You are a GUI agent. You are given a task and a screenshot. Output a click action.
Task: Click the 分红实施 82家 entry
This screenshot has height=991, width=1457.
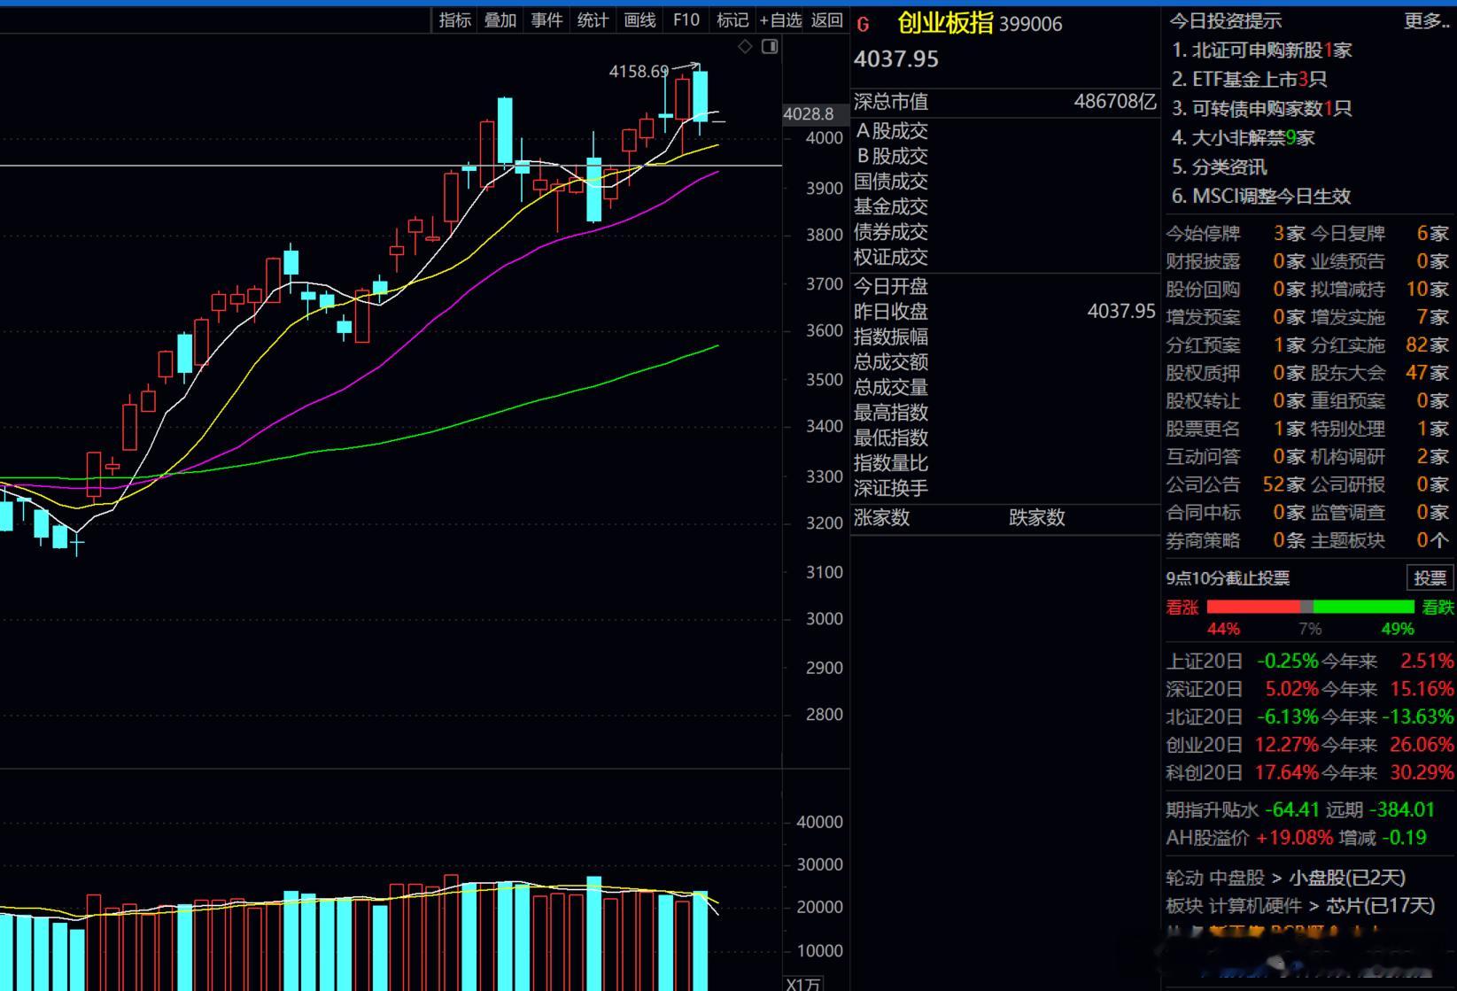click(x=1380, y=345)
